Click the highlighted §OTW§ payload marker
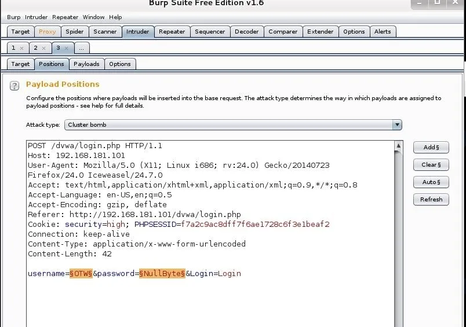Screen dimensions: 466x327 click(81, 273)
